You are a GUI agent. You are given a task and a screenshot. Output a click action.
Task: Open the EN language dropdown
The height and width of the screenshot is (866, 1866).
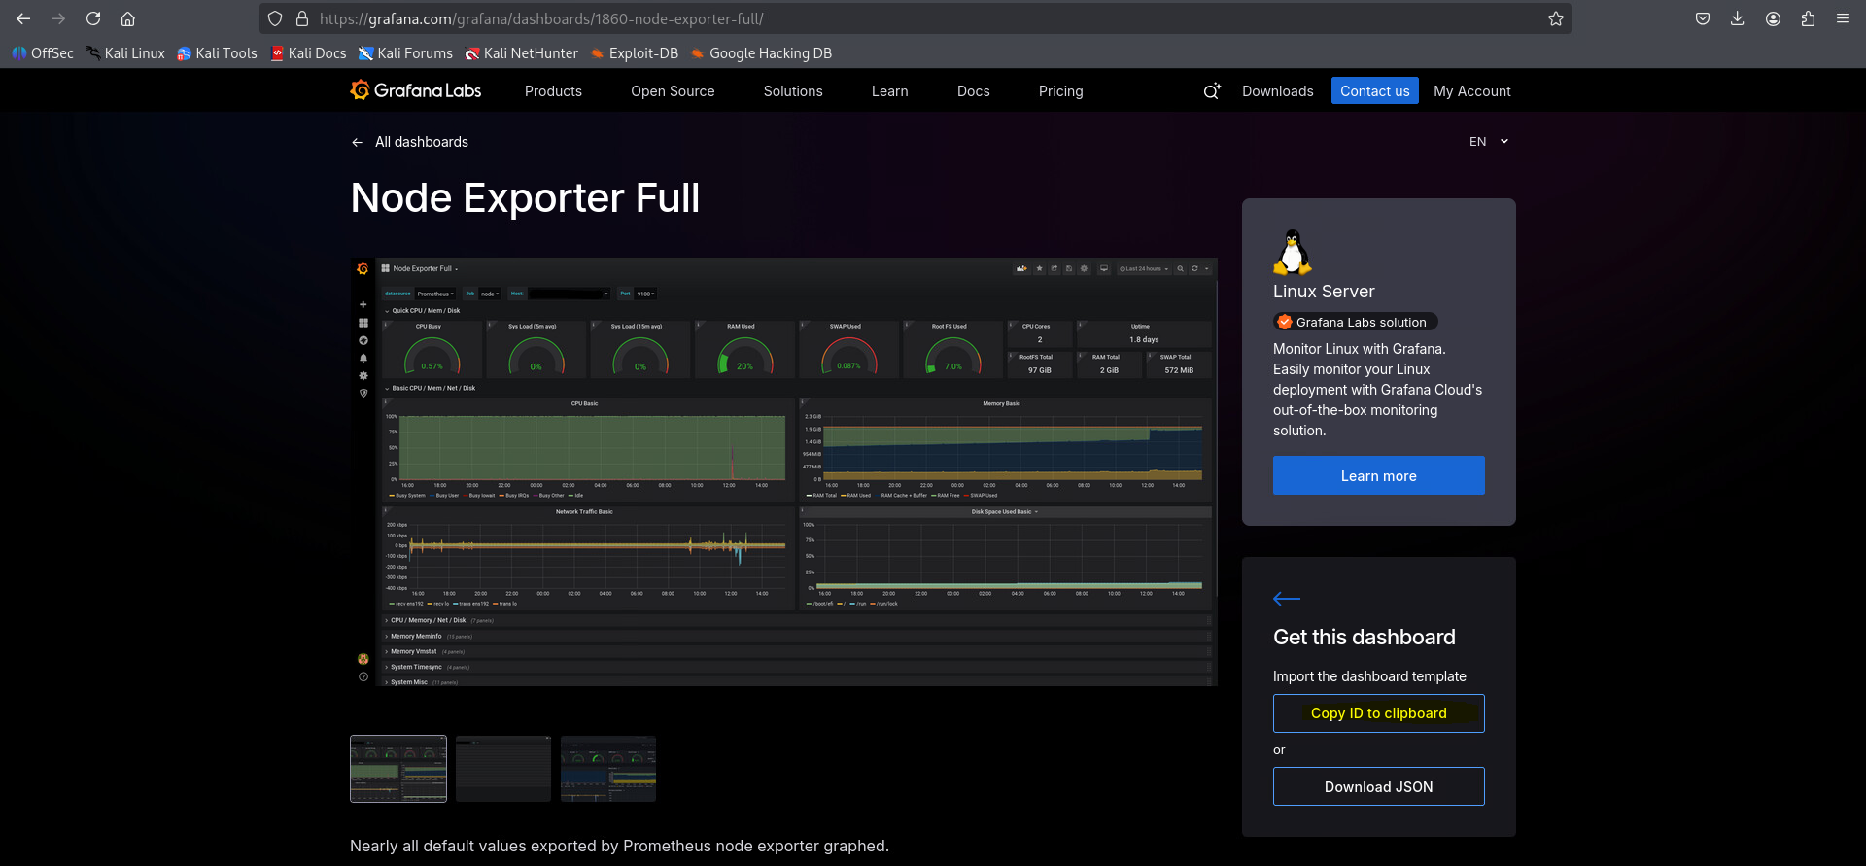point(1489,142)
